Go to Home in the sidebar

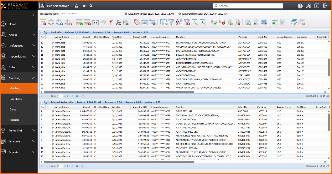click(x=19, y=24)
